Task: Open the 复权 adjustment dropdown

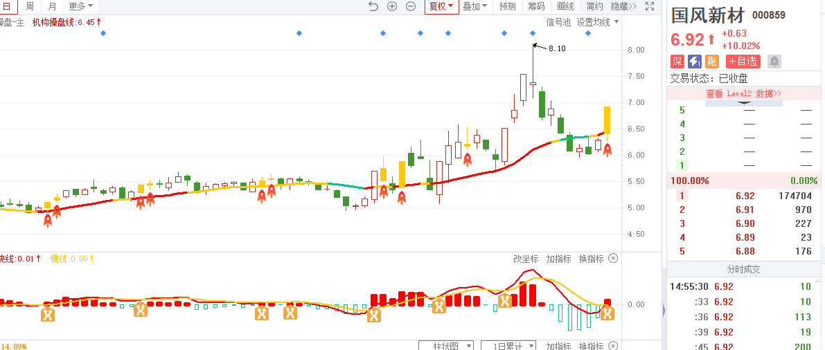Action: (x=441, y=6)
